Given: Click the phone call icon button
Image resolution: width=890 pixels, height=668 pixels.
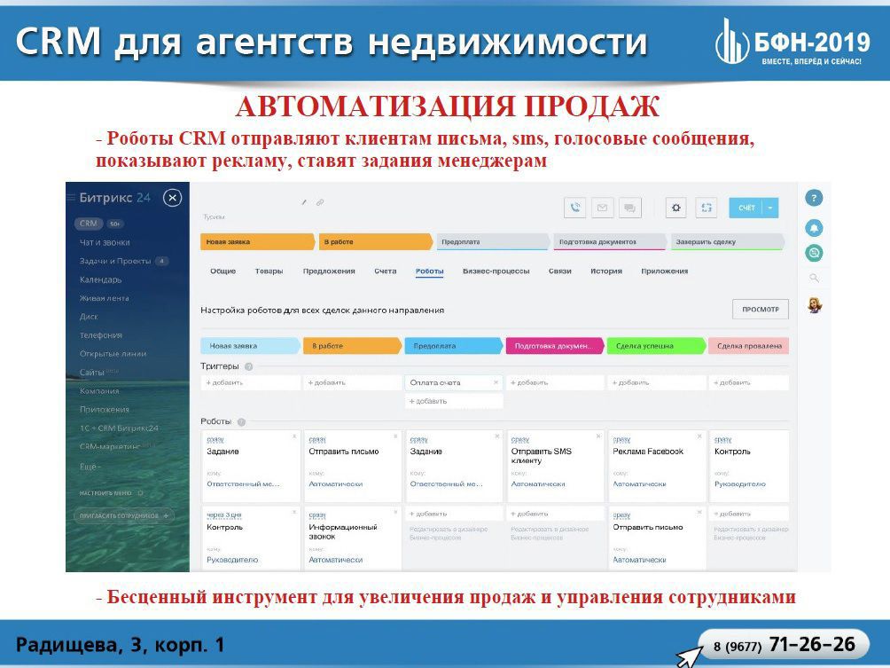Looking at the screenshot, I should tap(574, 208).
